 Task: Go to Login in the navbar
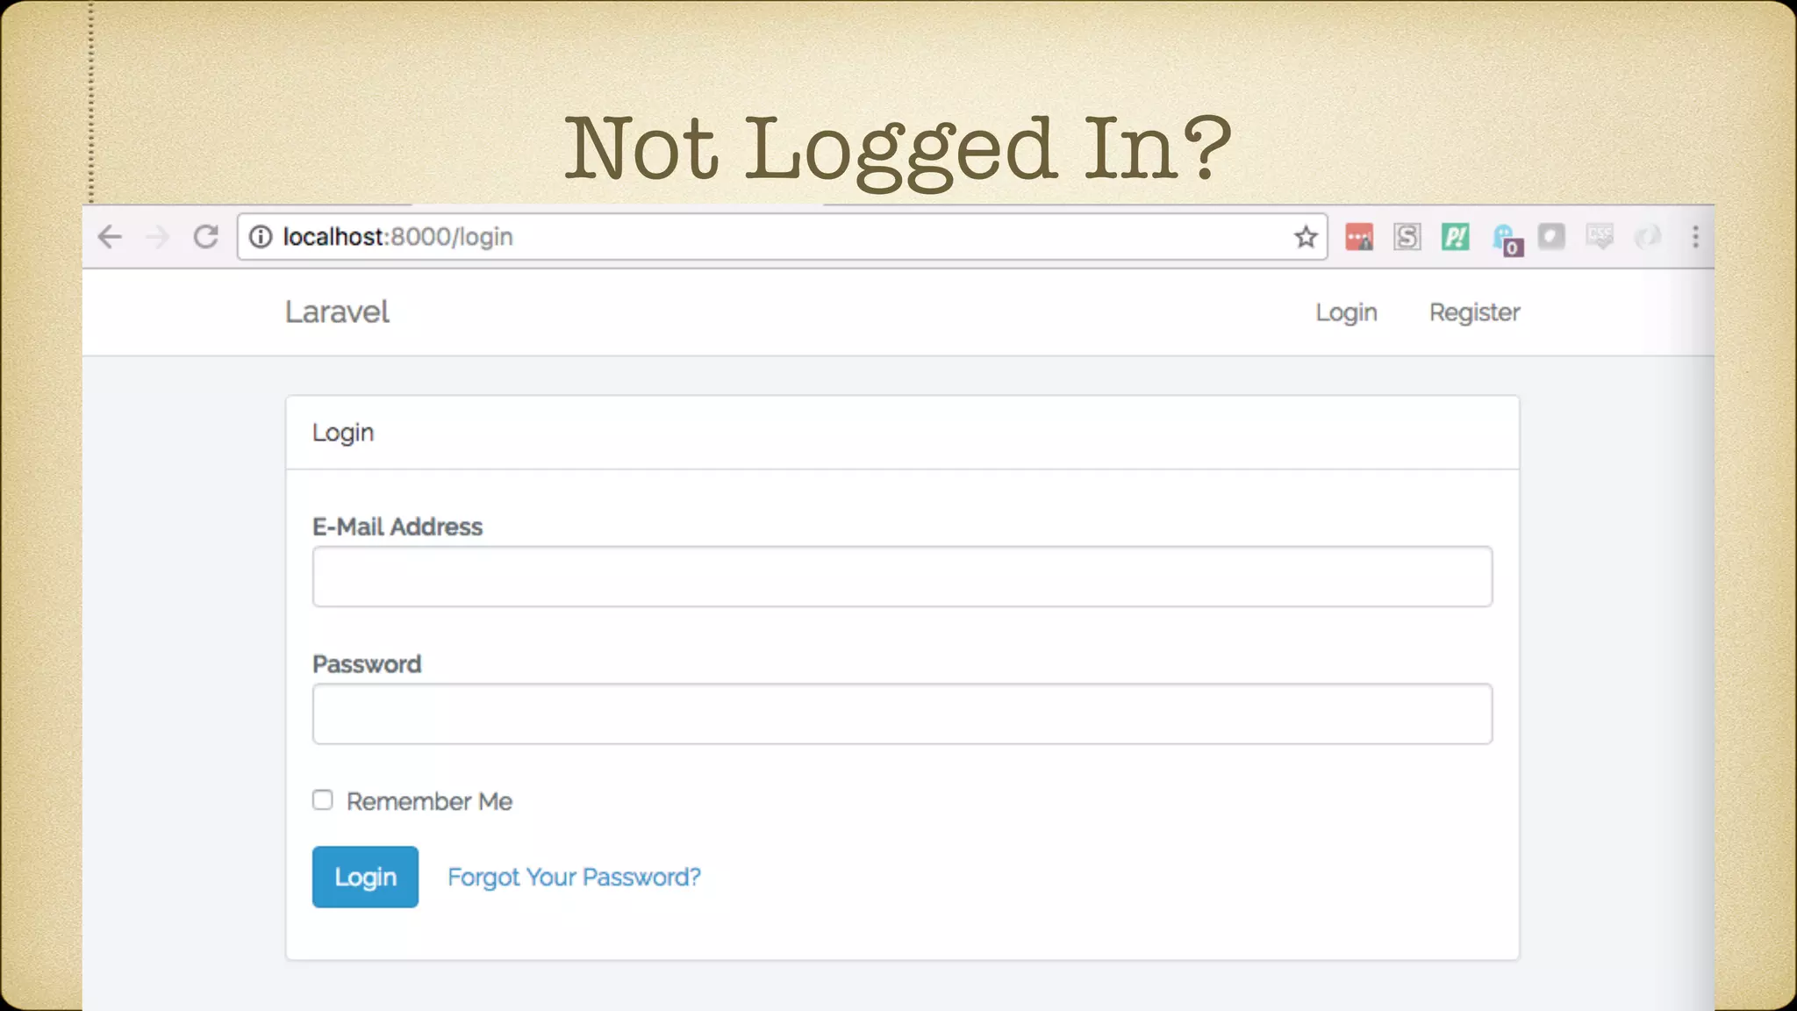pos(1346,312)
